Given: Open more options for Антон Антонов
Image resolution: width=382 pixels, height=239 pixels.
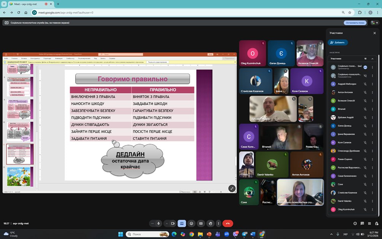Looking at the screenshot, I should (x=372, y=92).
